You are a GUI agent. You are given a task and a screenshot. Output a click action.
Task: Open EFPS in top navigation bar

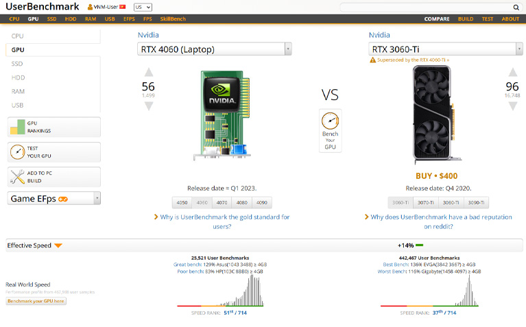point(129,19)
